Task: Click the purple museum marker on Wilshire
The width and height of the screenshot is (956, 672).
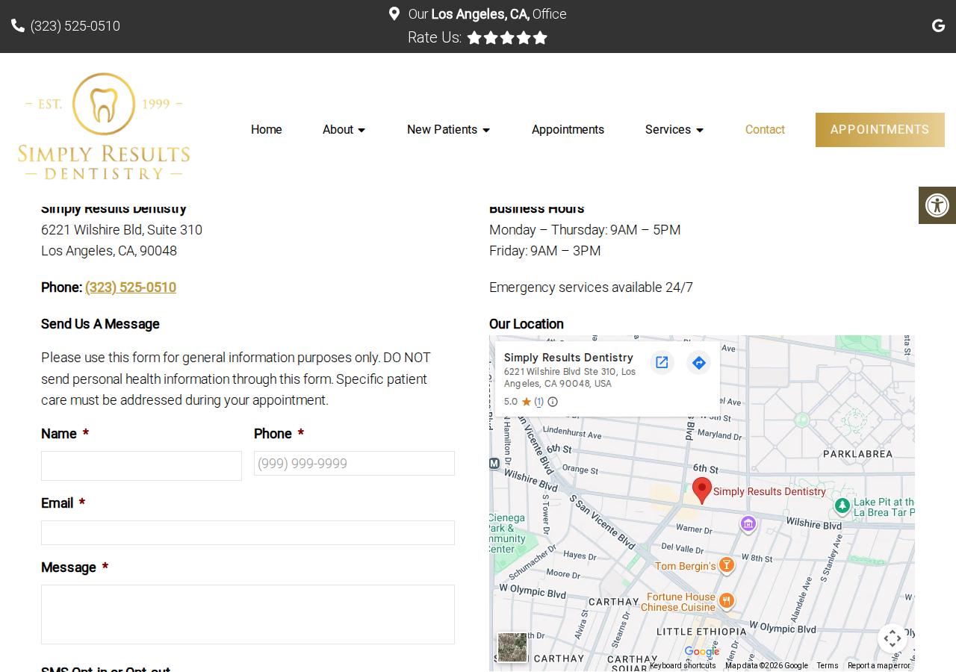Action: 748,524
